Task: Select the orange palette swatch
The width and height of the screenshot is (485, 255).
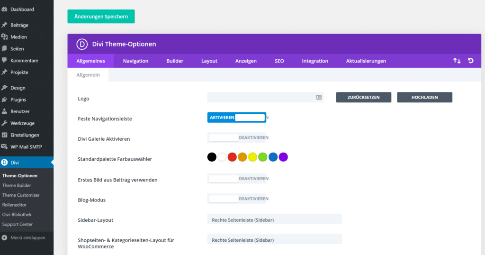Action: [242, 157]
